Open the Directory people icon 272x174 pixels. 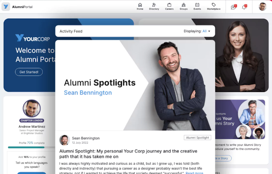pos(154,5)
